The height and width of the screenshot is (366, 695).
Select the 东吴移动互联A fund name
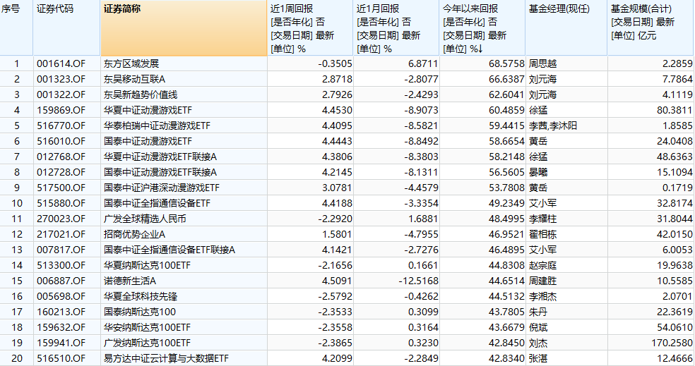coord(134,80)
